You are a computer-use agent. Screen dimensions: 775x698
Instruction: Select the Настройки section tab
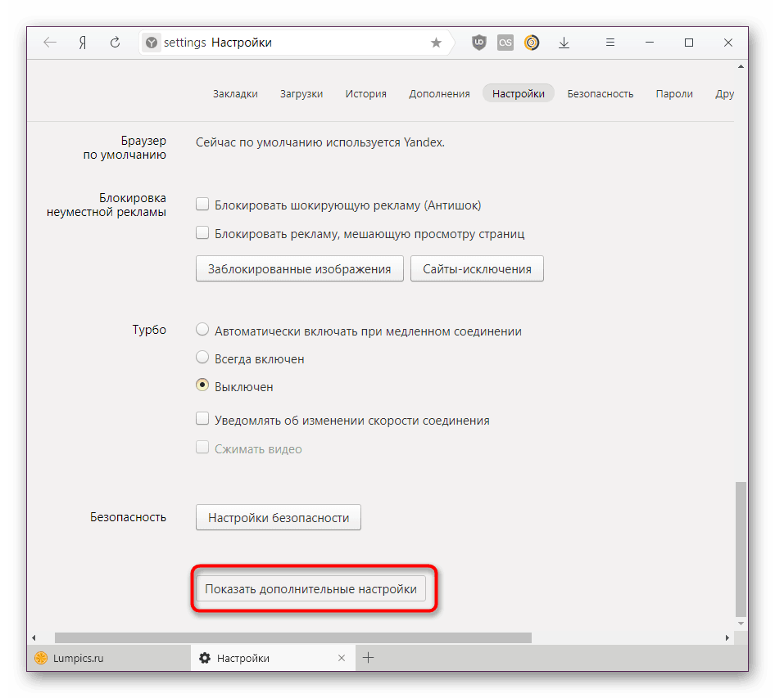[519, 93]
